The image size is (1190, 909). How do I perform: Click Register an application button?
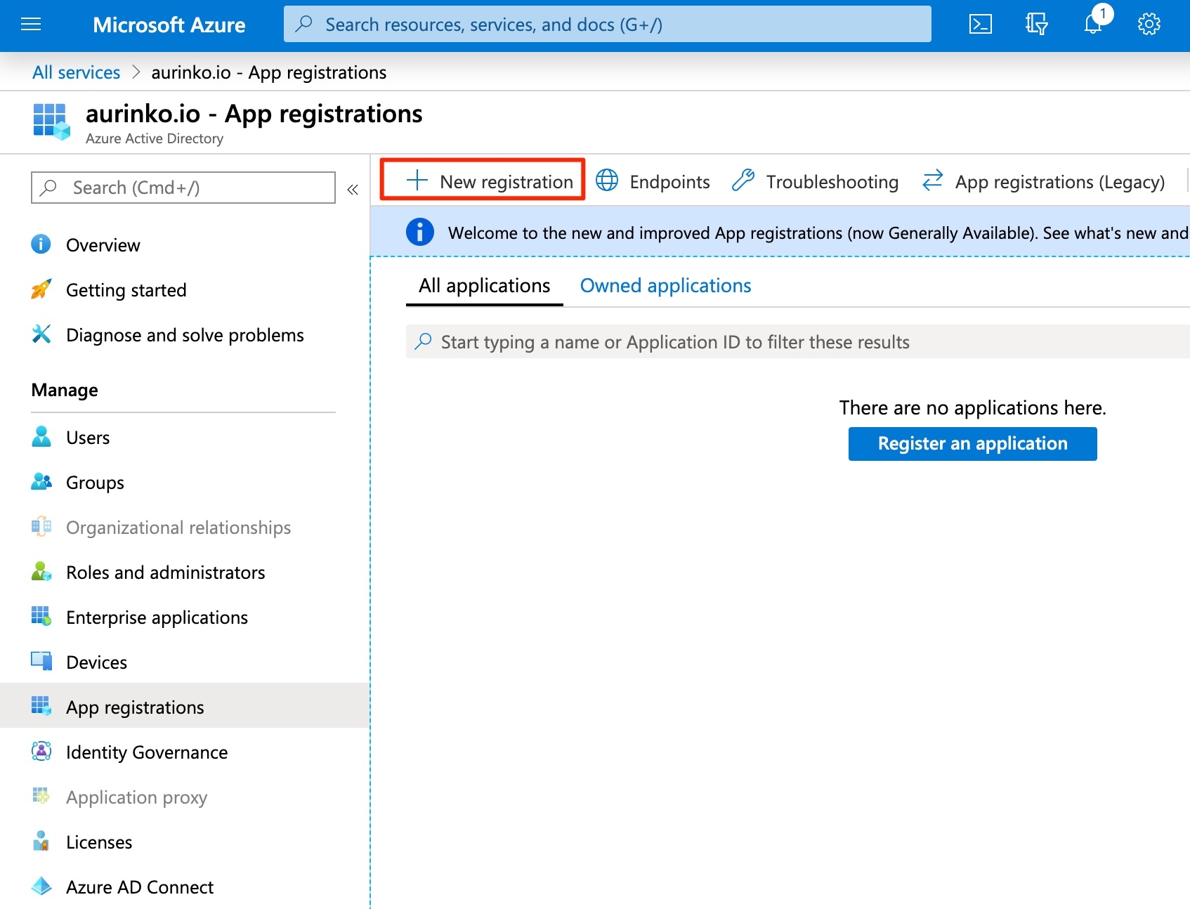pyautogui.click(x=972, y=444)
